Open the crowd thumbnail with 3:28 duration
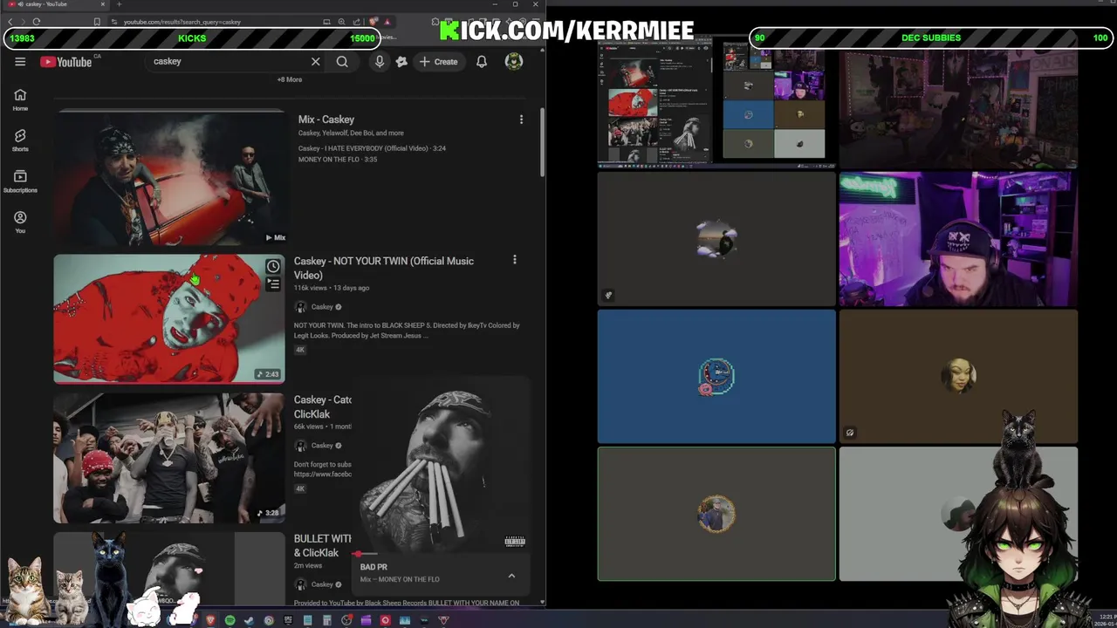This screenshot has height=628, width=1117. [169, 458]
